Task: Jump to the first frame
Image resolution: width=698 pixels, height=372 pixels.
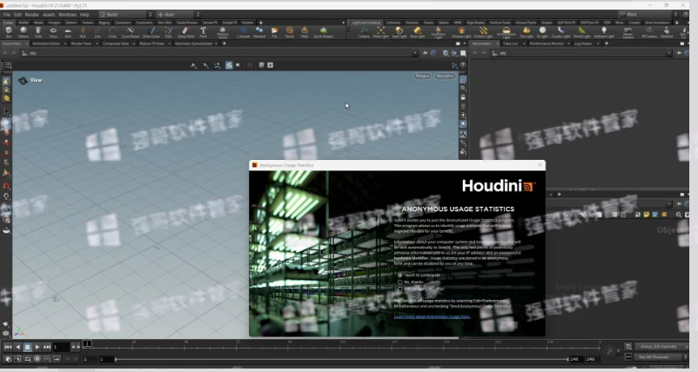Action: [x=8, y=347]
